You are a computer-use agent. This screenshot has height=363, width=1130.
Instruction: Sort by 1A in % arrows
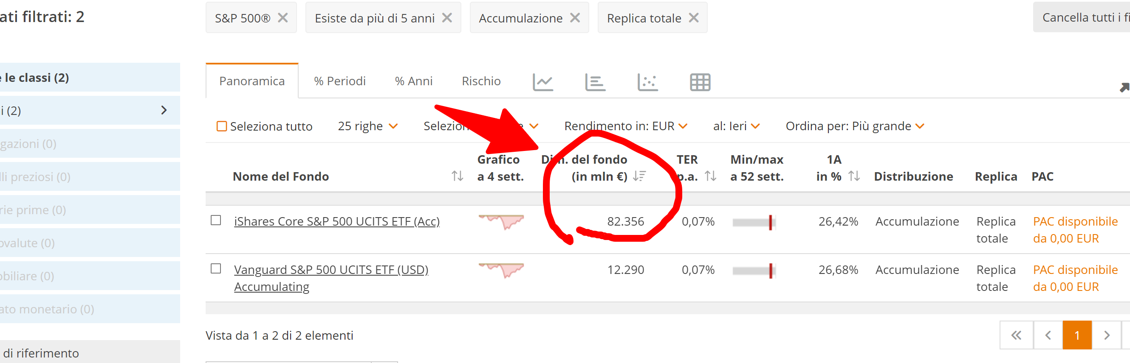[853, 176]
